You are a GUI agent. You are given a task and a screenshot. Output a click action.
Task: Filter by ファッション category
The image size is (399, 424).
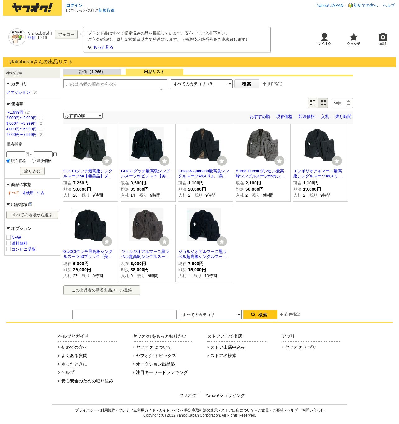(x=18, y=92)
